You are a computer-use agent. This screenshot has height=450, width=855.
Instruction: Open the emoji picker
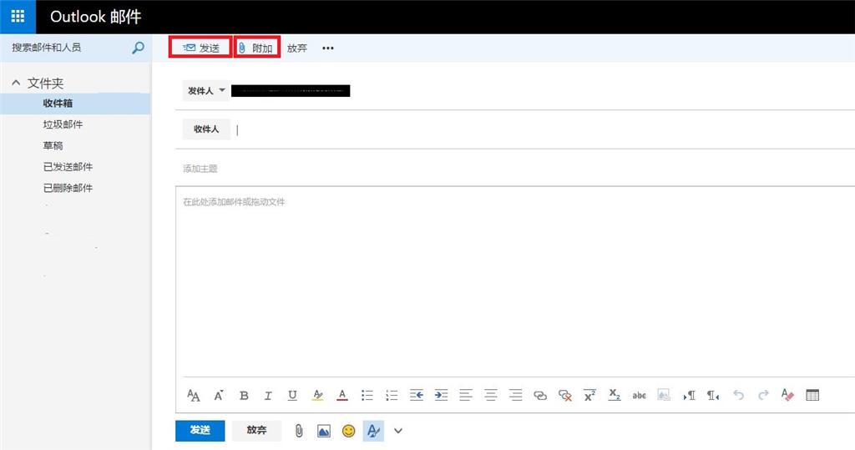348,431
